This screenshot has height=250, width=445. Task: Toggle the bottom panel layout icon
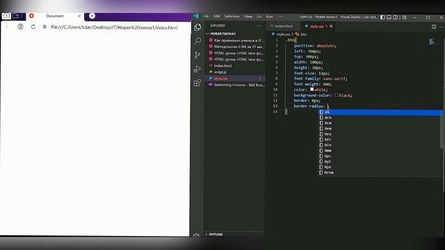[389, 17]
